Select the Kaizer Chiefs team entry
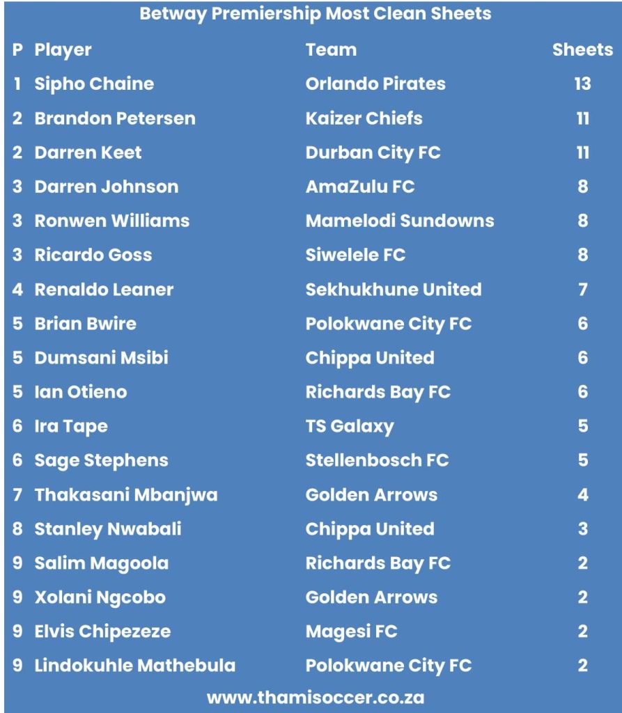 coord(364,118)
